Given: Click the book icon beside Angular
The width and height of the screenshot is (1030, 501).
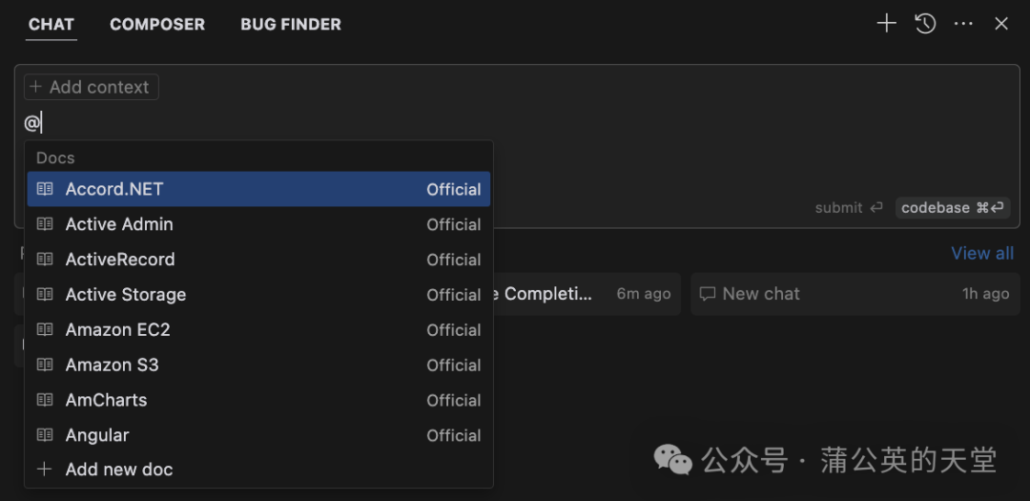Looking at the screenshot, I should (x=45, y=435).
